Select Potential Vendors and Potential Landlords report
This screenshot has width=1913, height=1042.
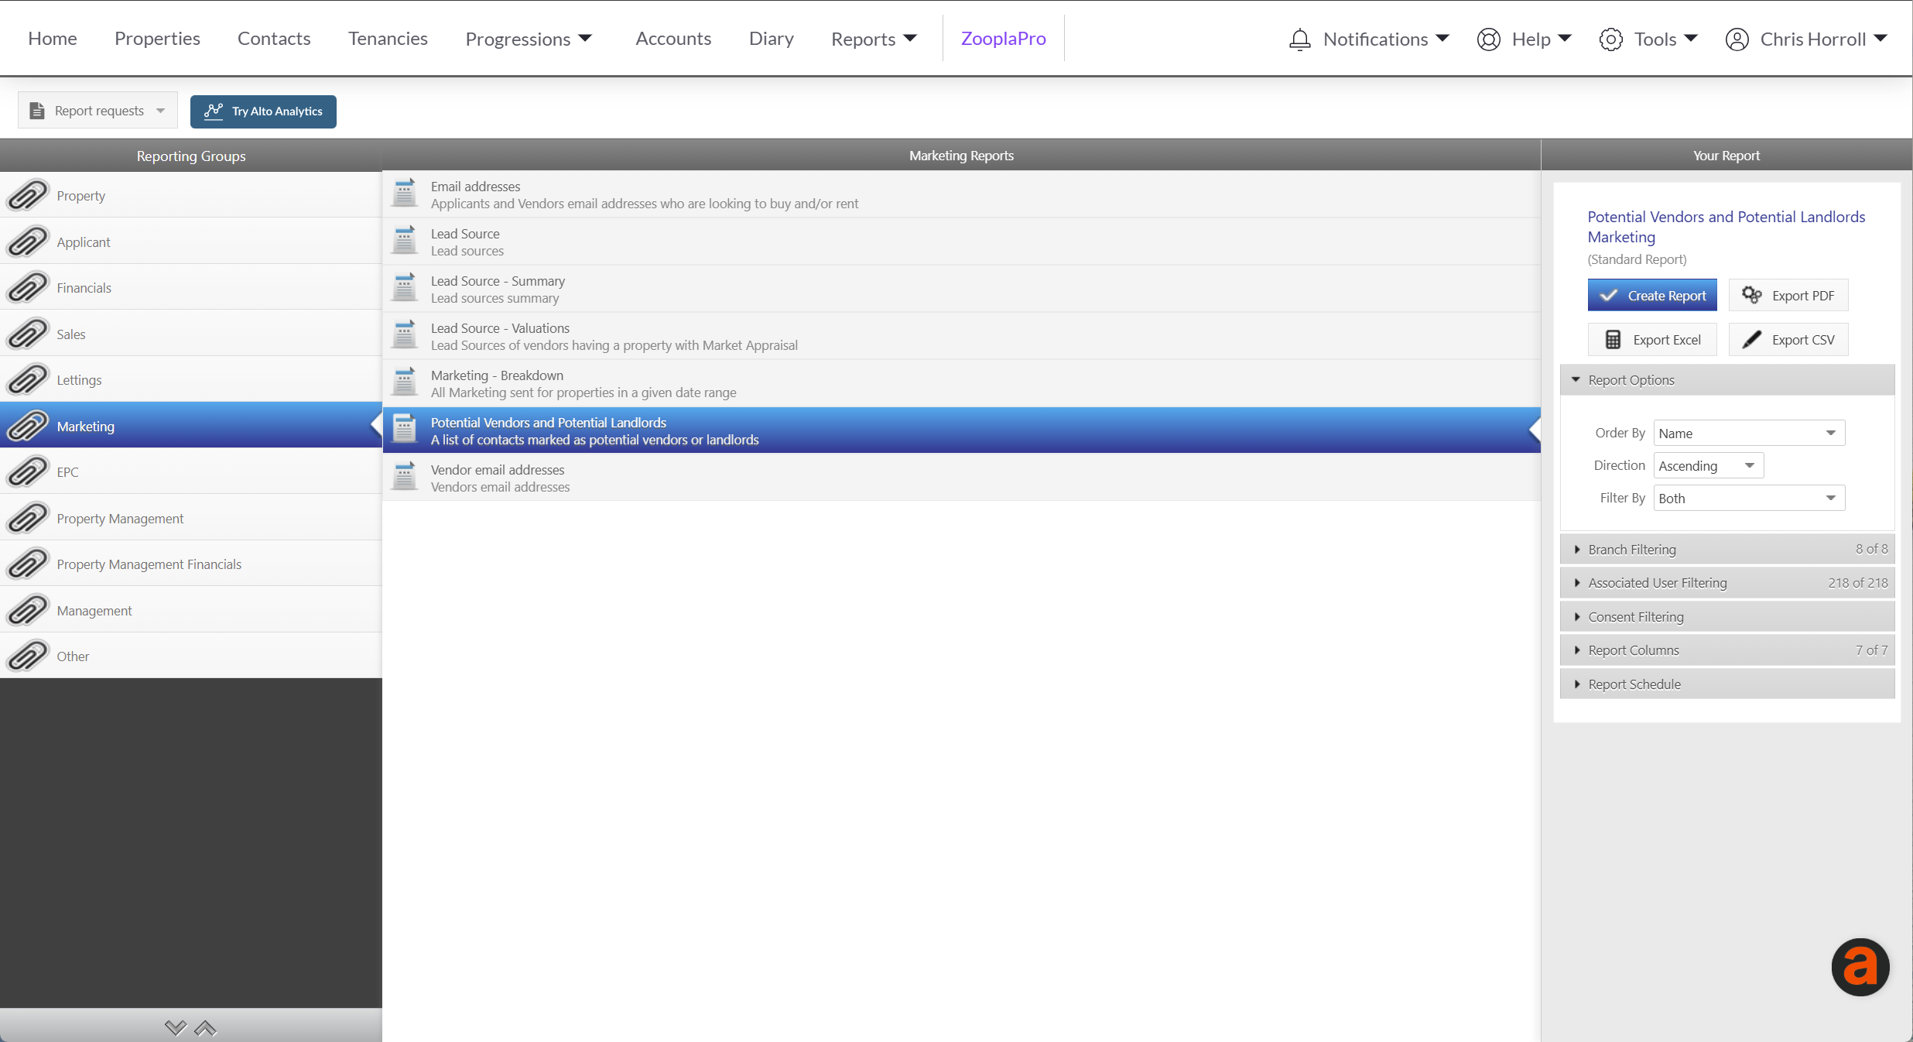click(961, 430)
